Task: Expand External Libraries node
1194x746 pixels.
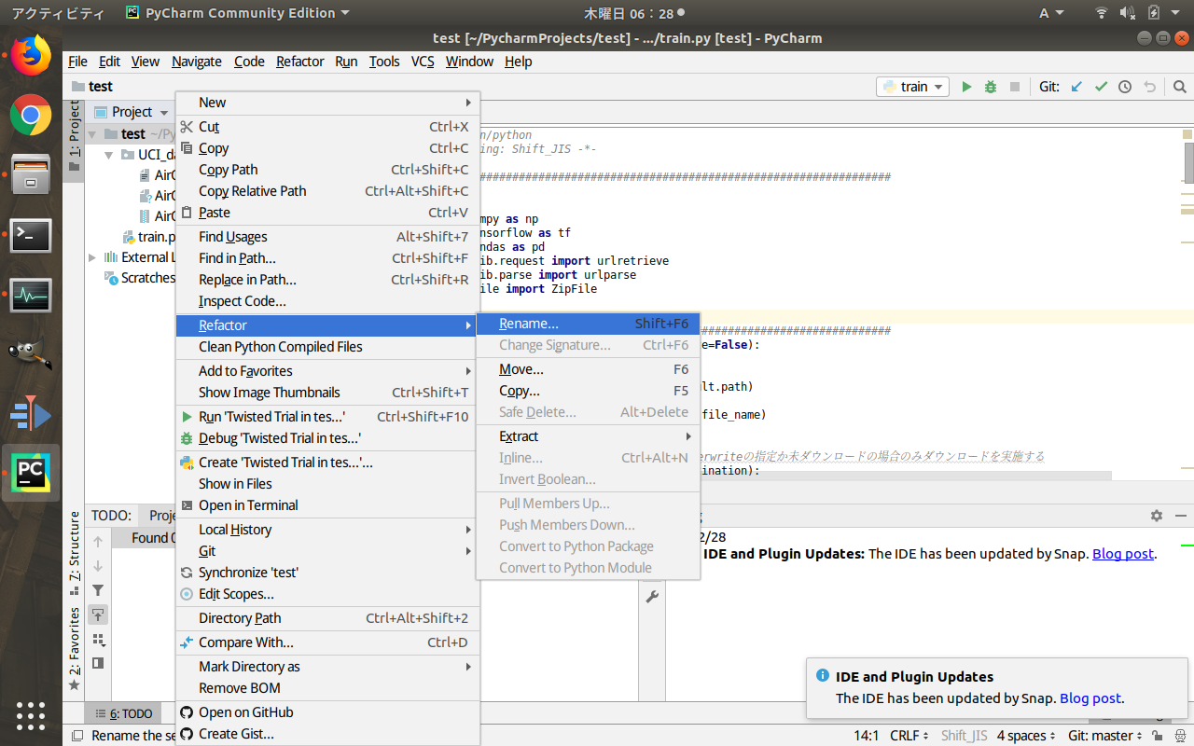Action: [92, 257]
